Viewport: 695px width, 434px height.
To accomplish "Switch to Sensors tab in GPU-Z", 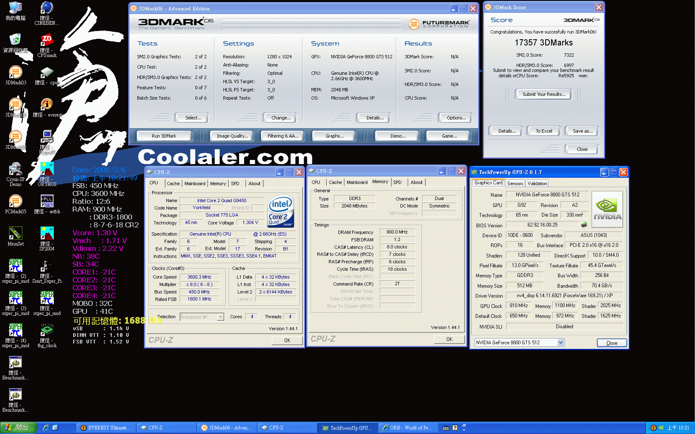I will pyautogui.click(x=515, y=184).
